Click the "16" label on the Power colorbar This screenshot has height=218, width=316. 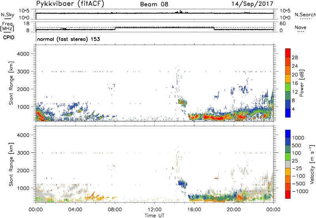tap(295, 83)
